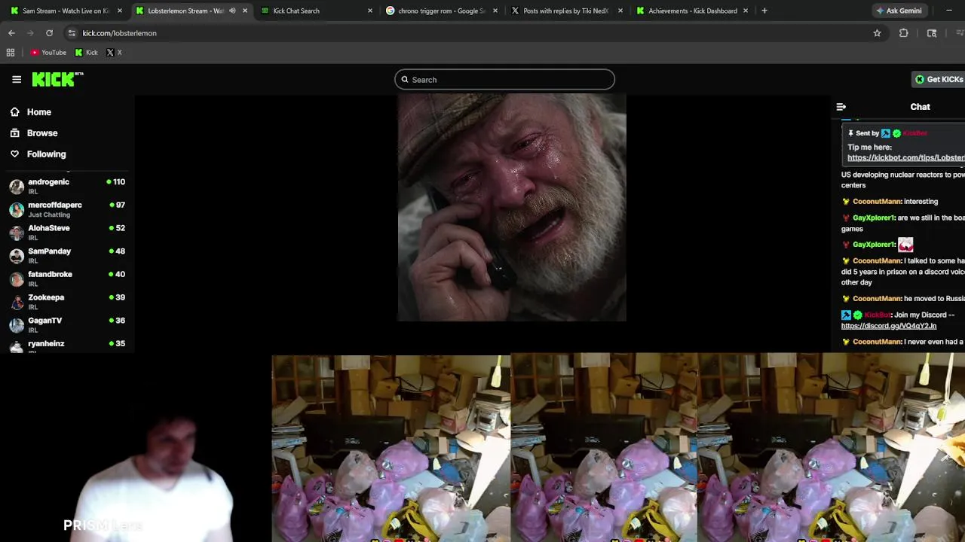Viewport: 965px width, 542px height.
Task: Click the pinned message pin icon
Action: 850,133
